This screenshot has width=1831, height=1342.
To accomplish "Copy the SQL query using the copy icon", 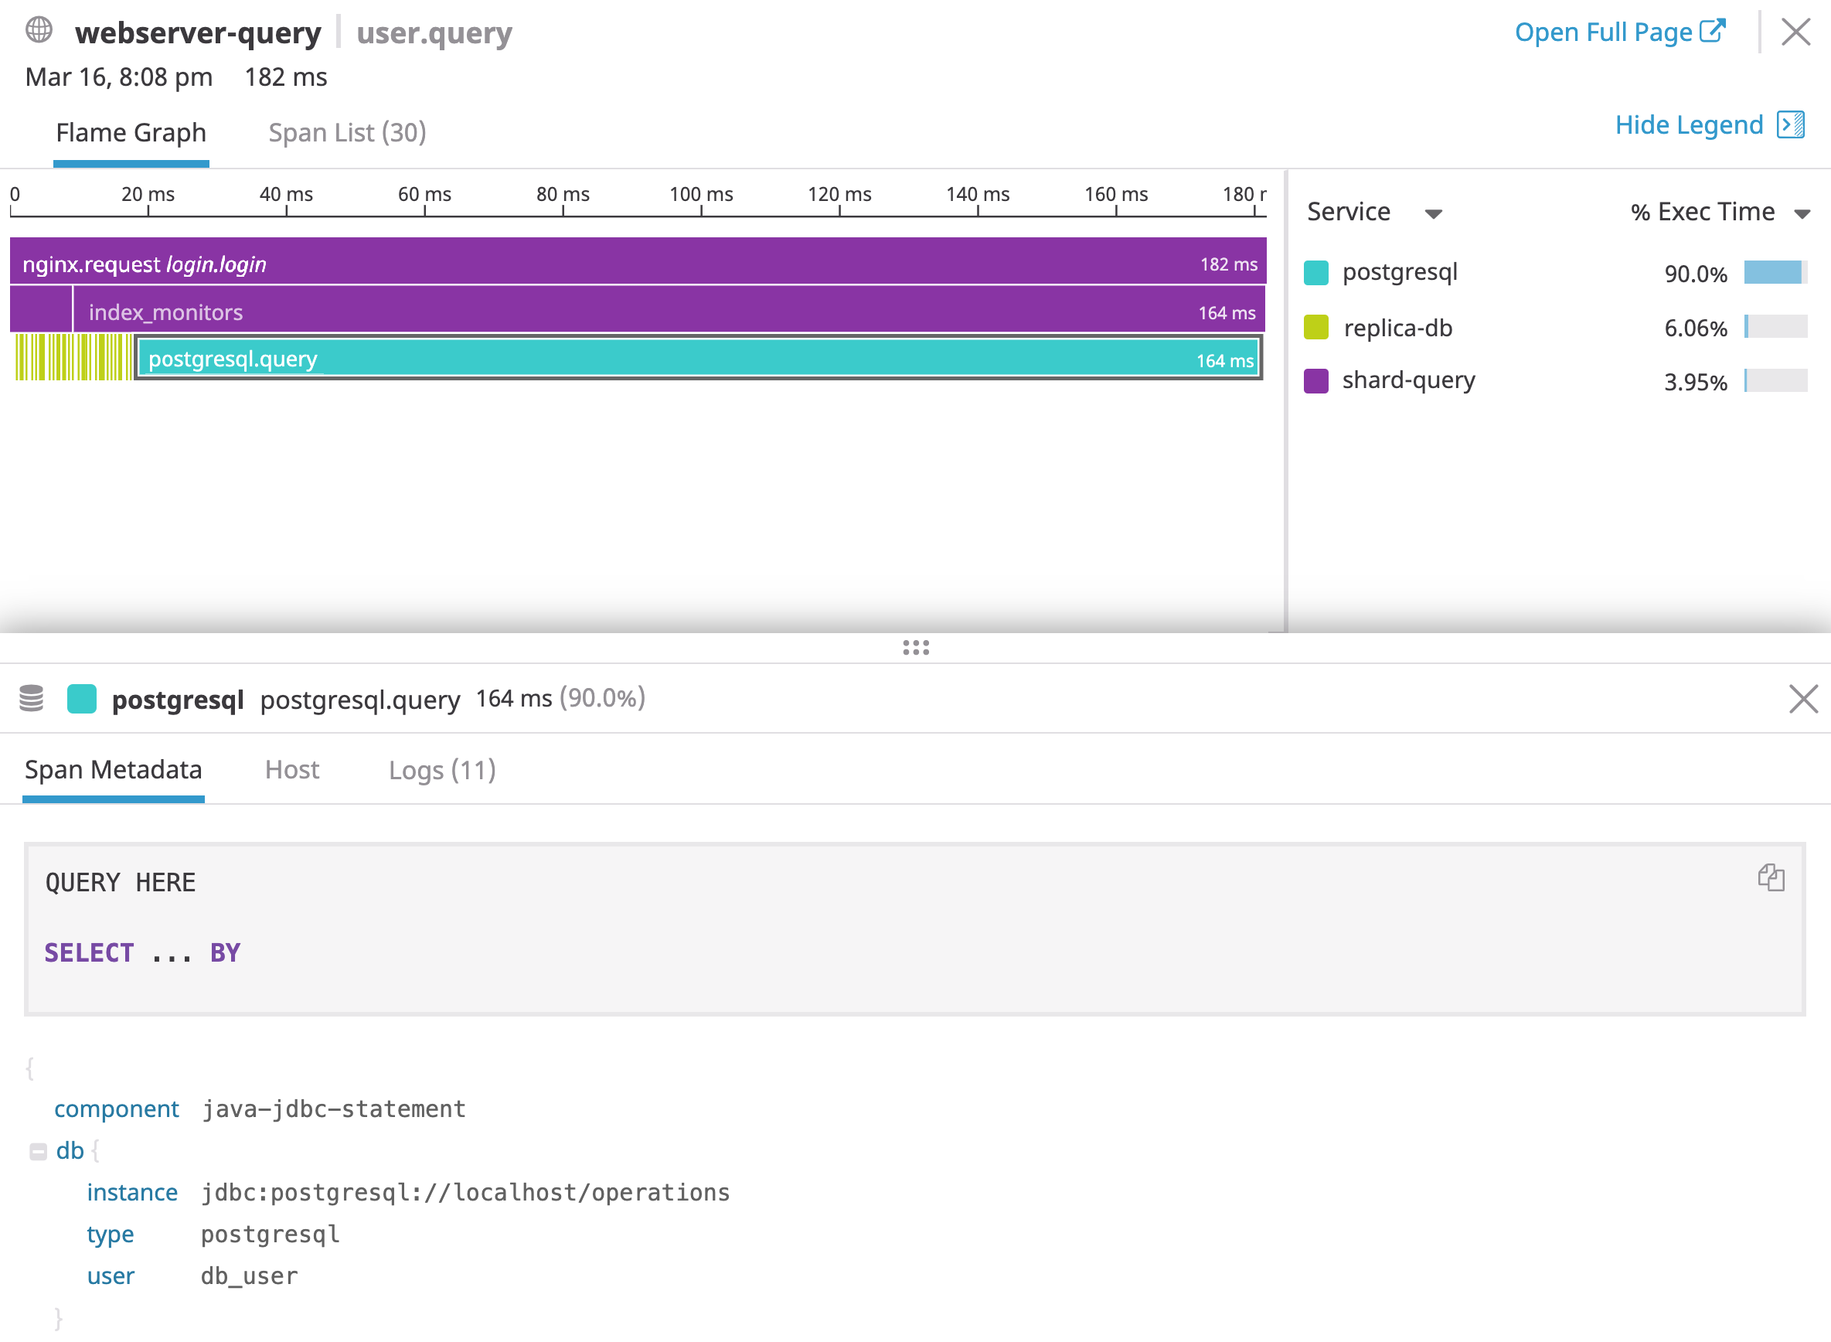I will tap(1771, 878).
